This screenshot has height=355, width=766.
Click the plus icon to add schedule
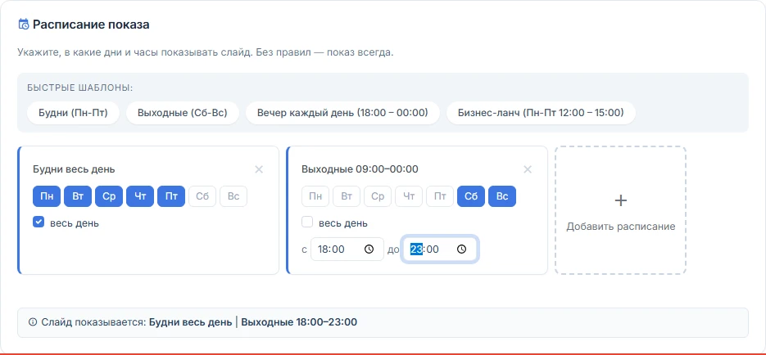click(620, 200)
